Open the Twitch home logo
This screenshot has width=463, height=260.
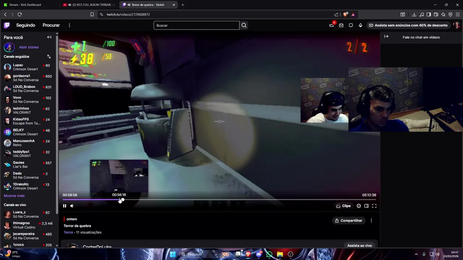click(7, 25)
